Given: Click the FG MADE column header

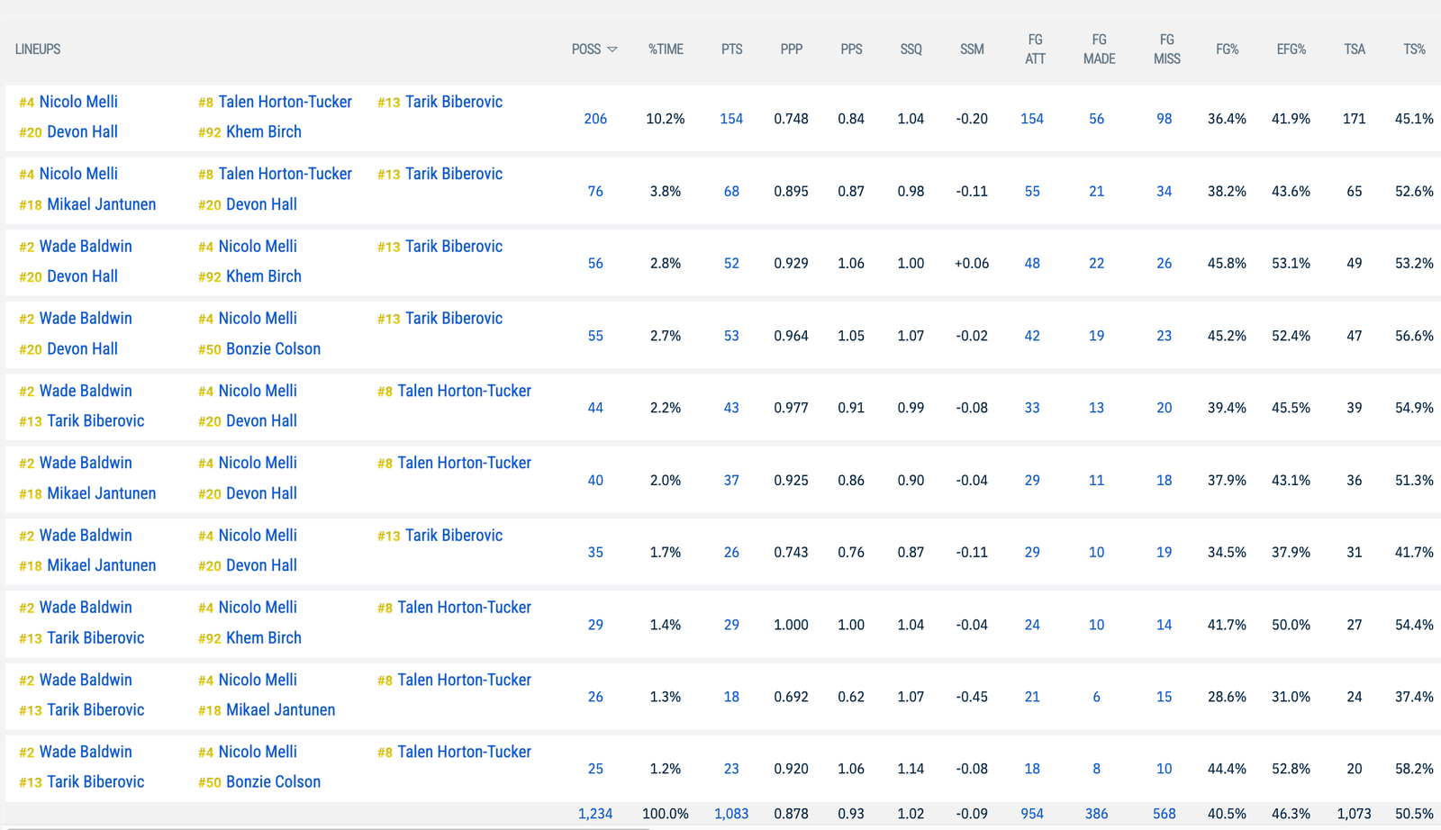Looking at the screenshot, I should pyautogui.click(x=1099, y=50).
